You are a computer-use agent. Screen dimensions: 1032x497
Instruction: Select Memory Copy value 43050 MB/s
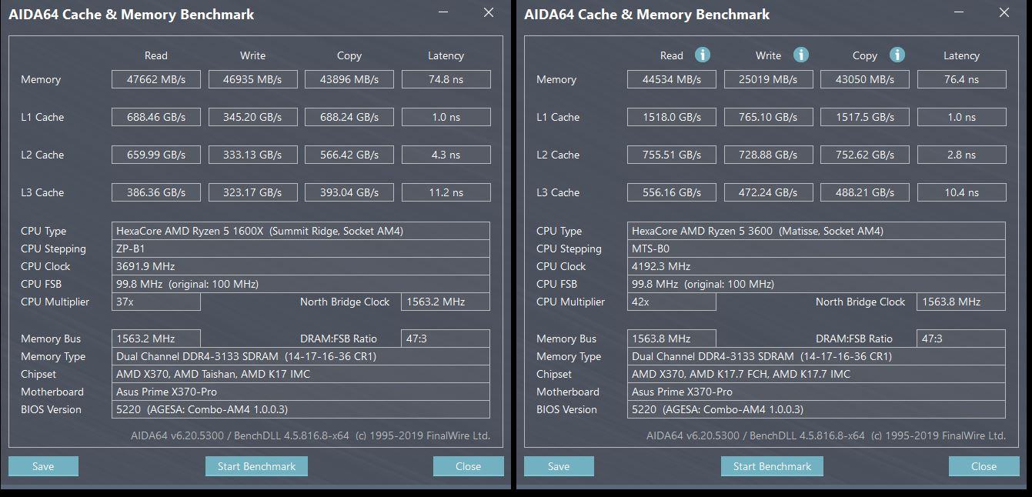click(865, 79)
